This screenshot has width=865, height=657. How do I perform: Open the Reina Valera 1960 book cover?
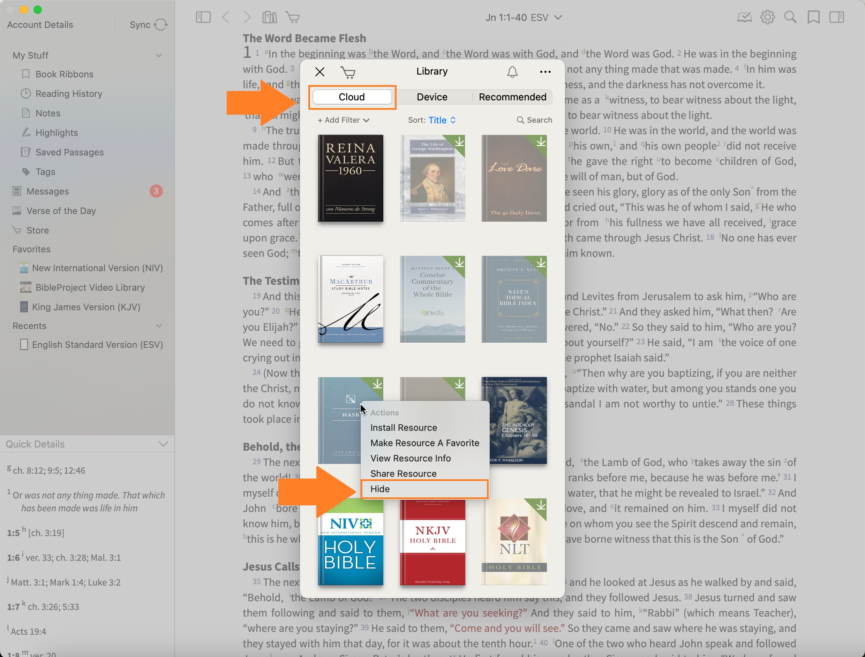pyautogui.click(x=350, y=178)
